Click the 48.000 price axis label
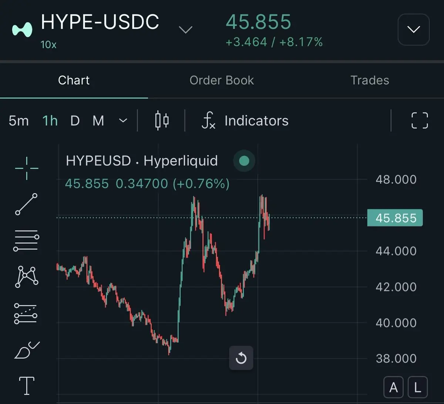The image size is (444, 404). click(396, 179)
